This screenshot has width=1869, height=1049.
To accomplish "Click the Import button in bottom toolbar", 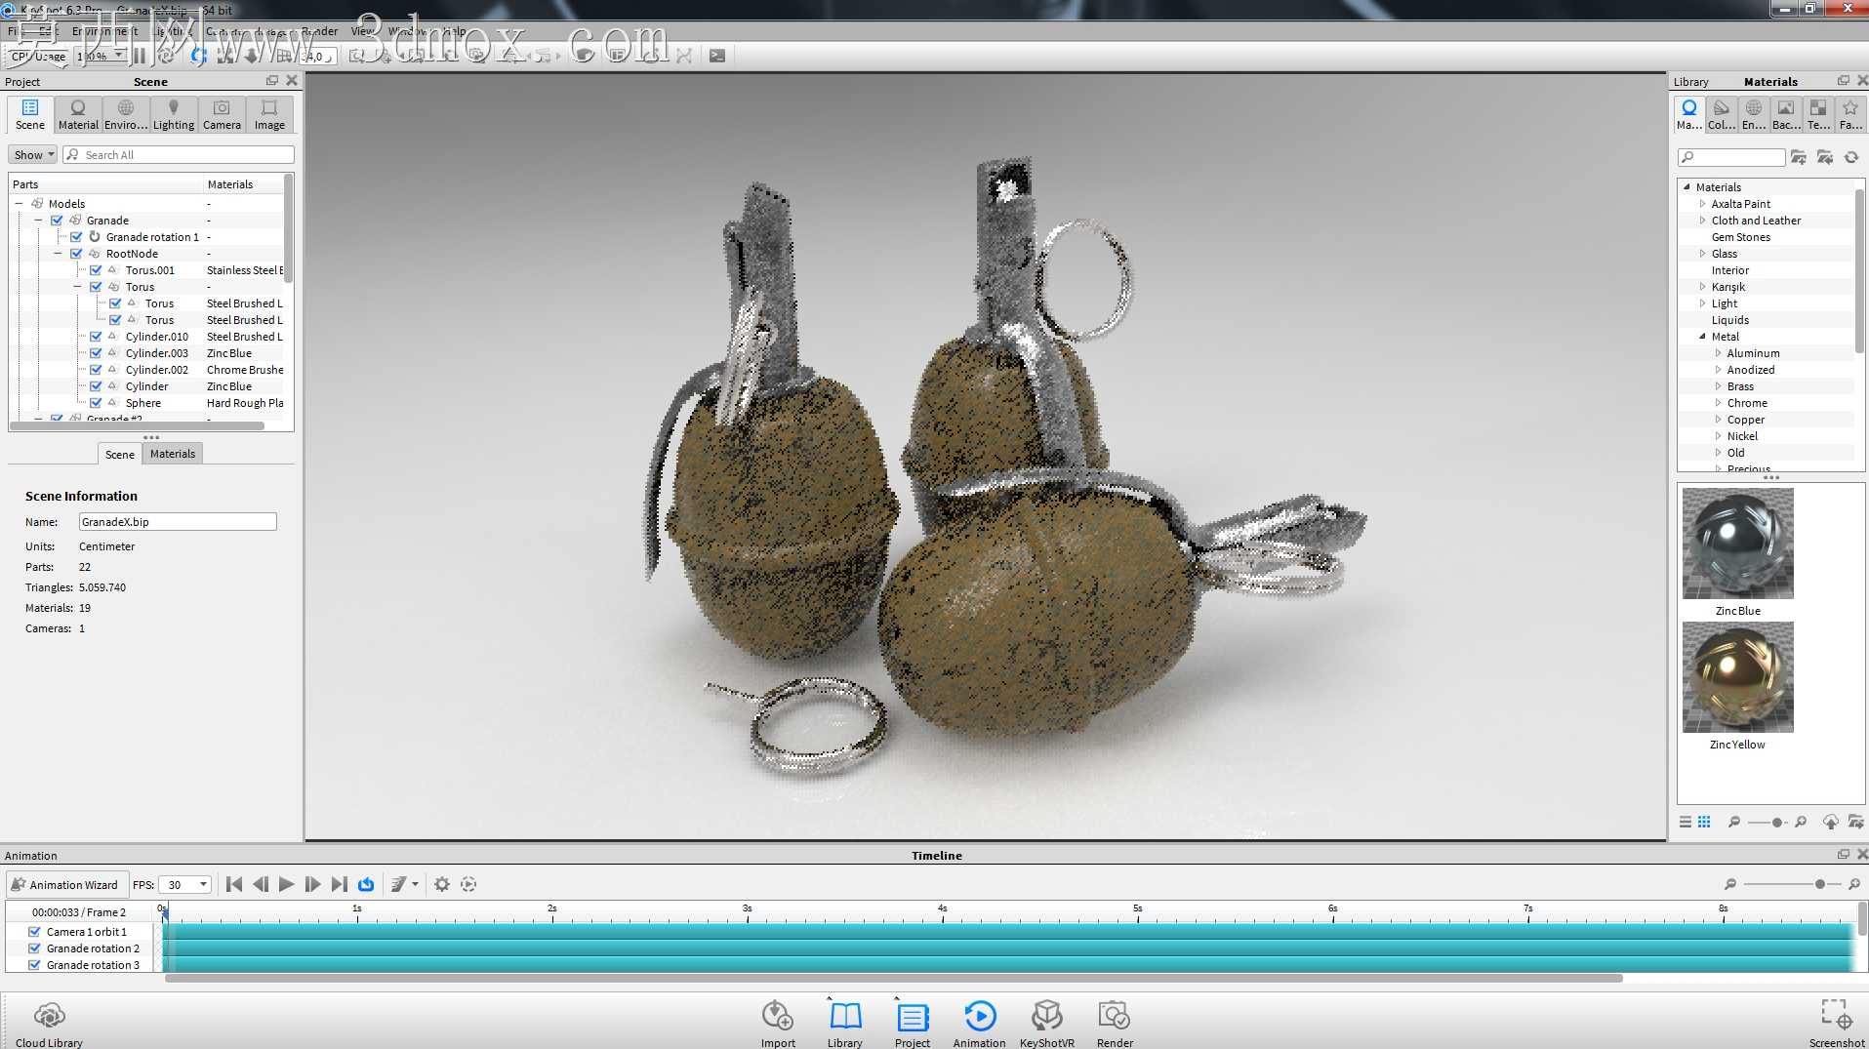I will (x=778, y=1024).
